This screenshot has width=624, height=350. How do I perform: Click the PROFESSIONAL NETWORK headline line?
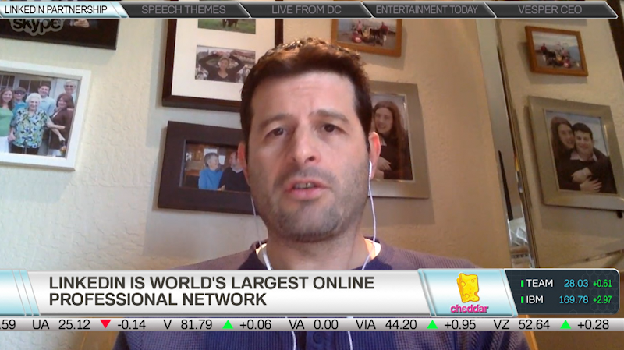158,299
